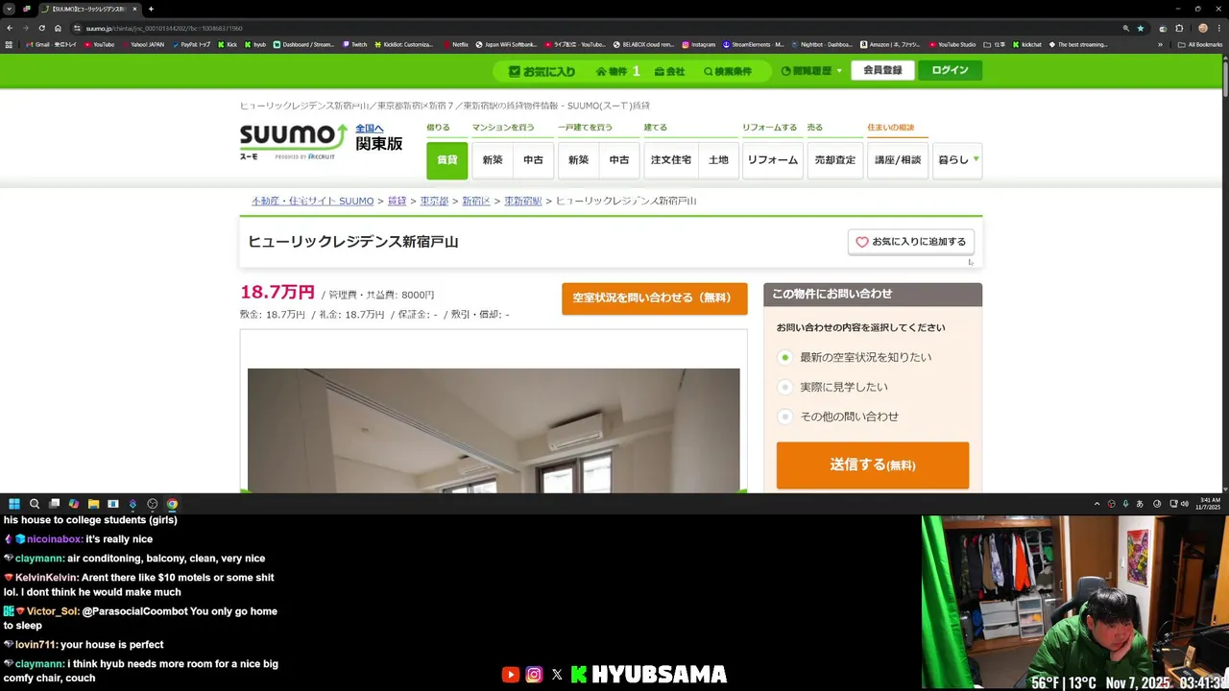This screenshot has height=691, width=1229.
Task: Select the 中古 tab under 一戸建てを買う
Action: pos(619,160)
